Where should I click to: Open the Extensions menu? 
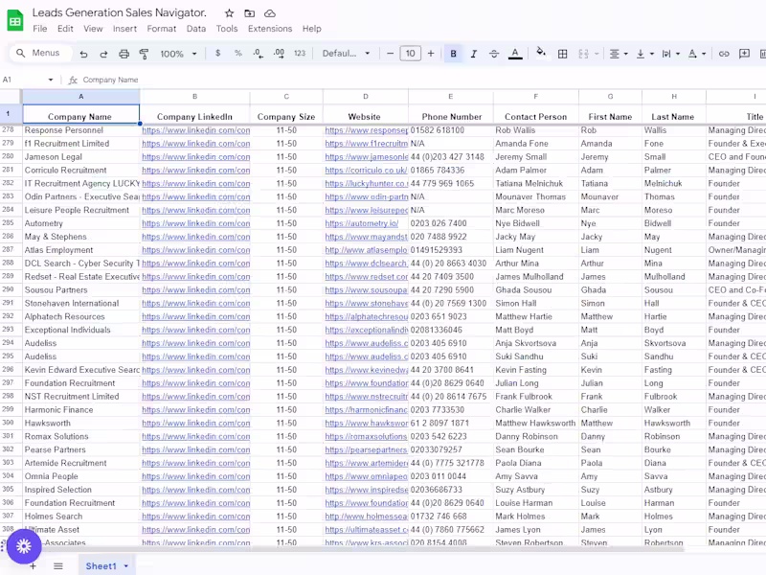pyautogui.click(x=270, y=29)
